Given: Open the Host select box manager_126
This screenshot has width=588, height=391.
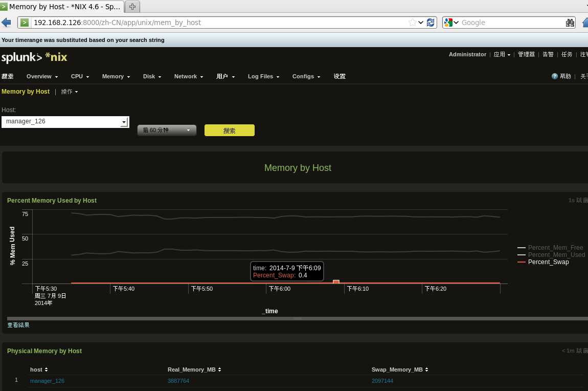Looking at the screenshot, I should [65, 122].
